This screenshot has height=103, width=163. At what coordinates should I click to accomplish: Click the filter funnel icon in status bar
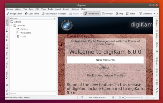82,98
